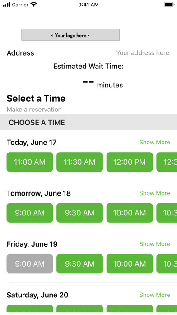
Task: Pick 10:00 AM on Tomorrow, June 18
Action: click(x=130, y=213)
